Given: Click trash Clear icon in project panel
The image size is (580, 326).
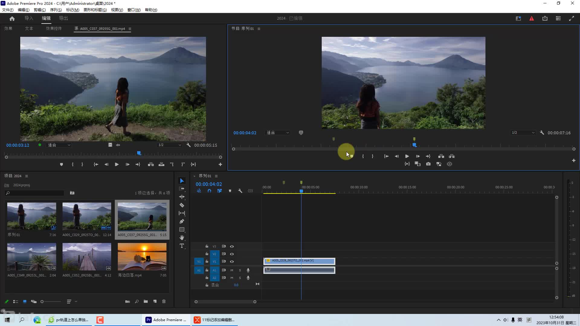Looking at the screenshot, I should (x=164, y=301).
